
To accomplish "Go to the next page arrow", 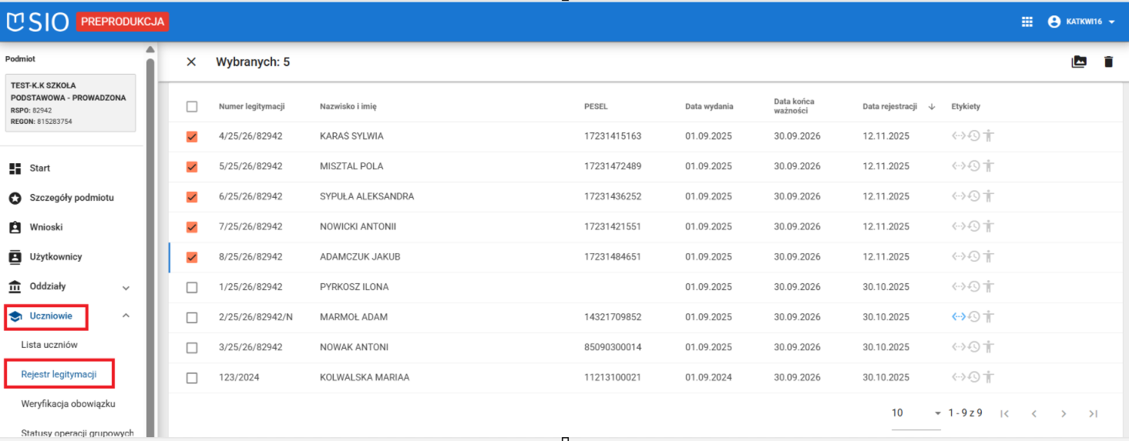I will pos(1063,413).
